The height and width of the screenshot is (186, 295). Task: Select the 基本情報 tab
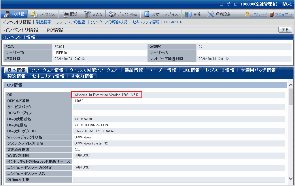16,70
